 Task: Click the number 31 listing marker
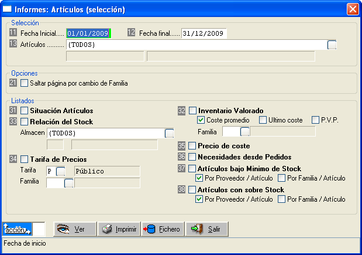13,110
